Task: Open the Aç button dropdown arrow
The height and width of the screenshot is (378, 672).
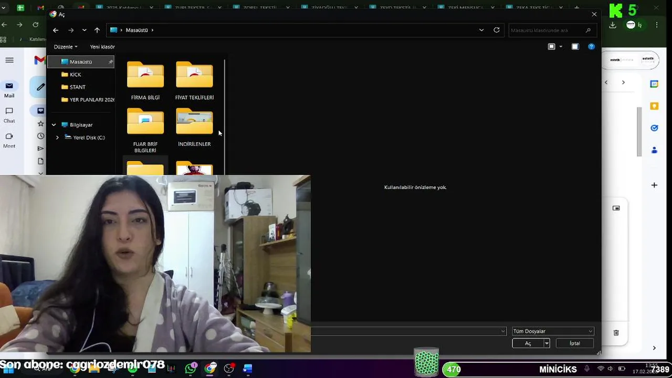Action: click(x=547, y=343)
